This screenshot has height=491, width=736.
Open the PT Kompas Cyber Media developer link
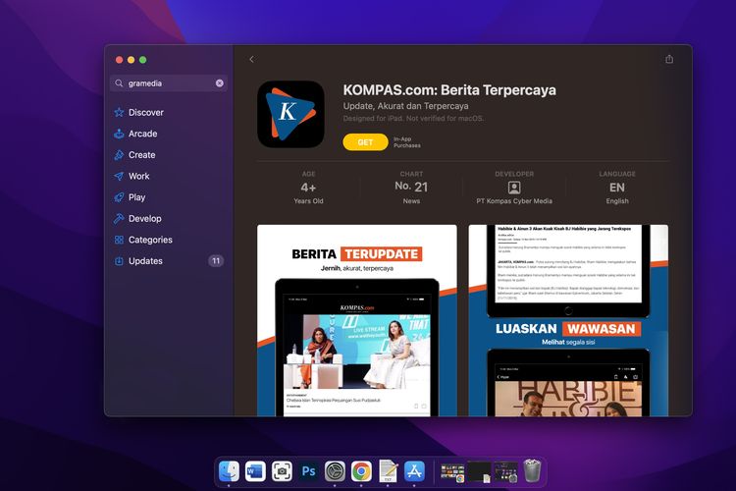(514, 201)
